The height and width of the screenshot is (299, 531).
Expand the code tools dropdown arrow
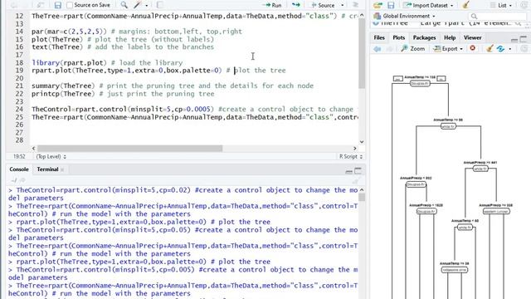[146, 6]
